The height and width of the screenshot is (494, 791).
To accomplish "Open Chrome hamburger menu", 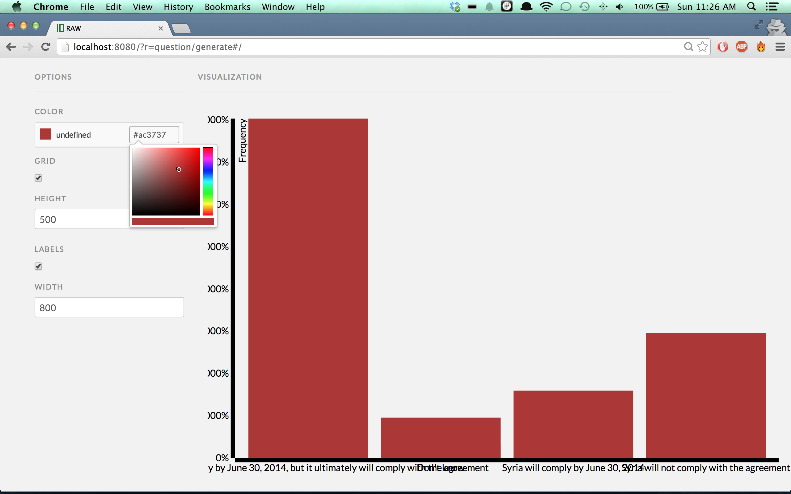I will (780, 47).
